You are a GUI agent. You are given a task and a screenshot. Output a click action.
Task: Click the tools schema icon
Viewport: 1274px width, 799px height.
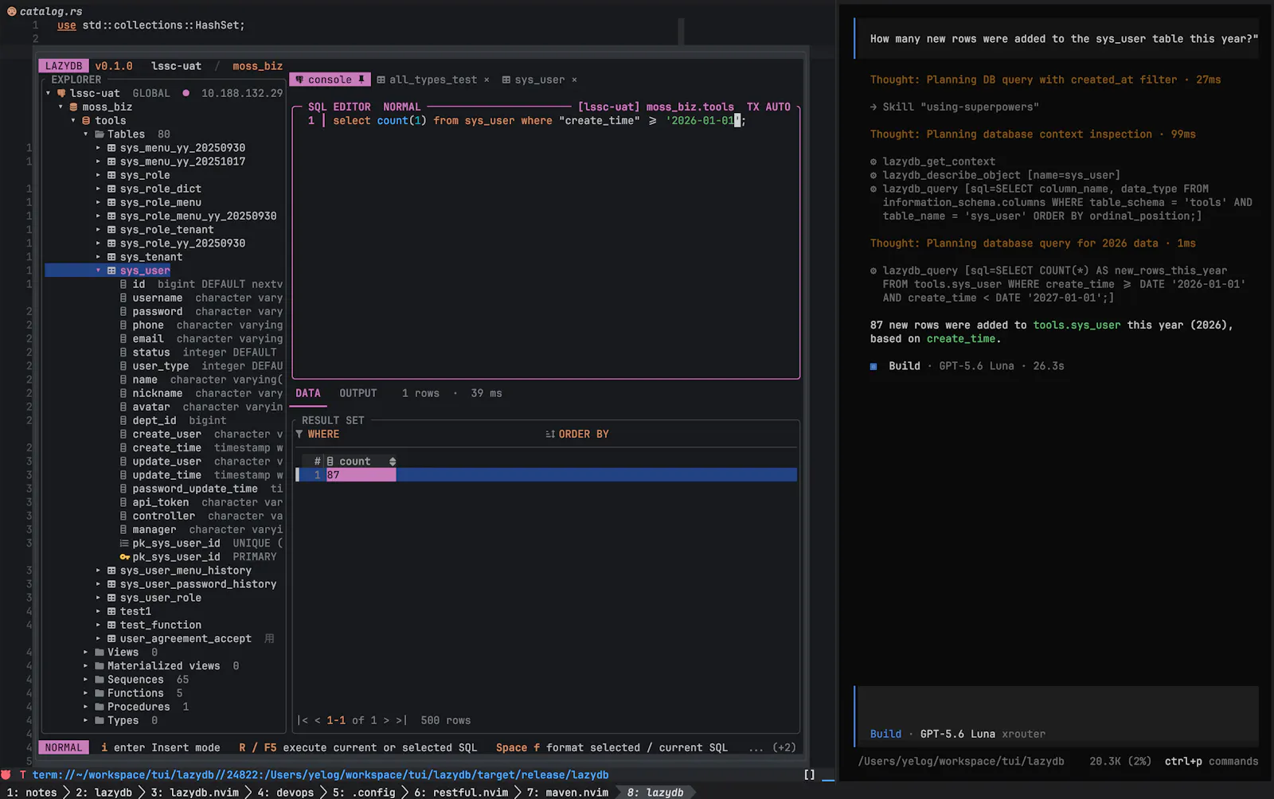(86, 121)
